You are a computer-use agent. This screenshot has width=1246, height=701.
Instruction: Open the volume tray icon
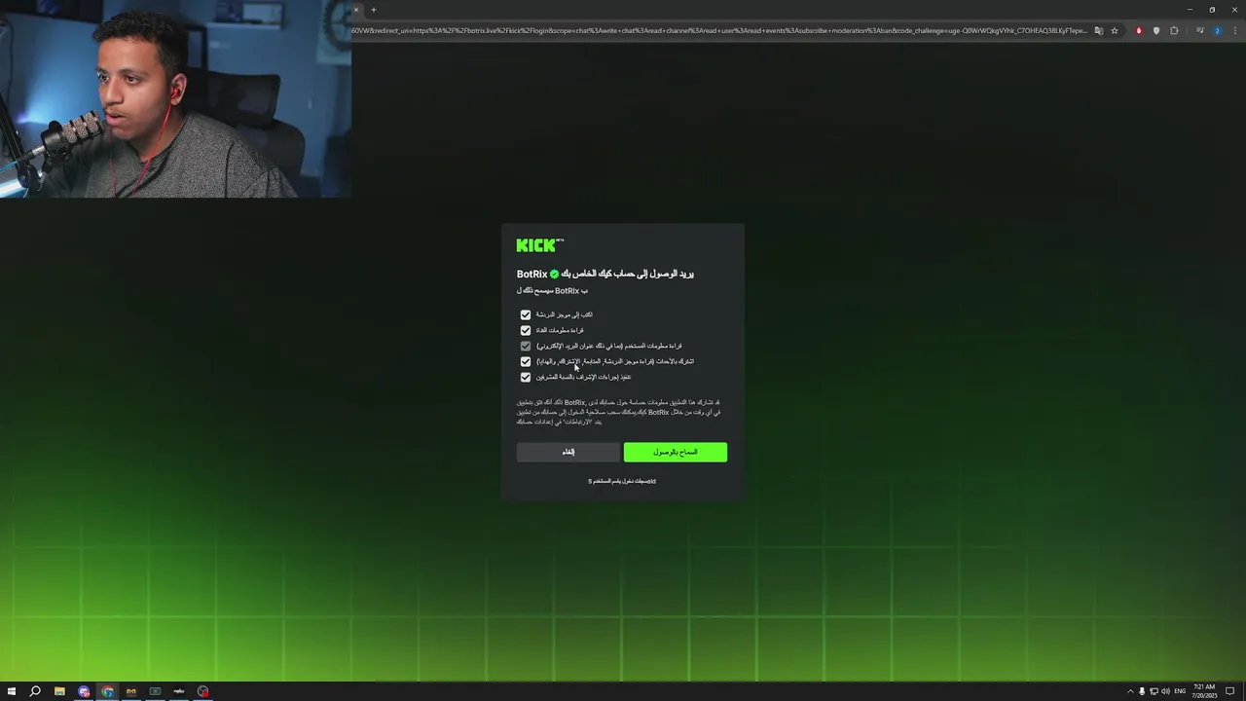click(1165, 691)
